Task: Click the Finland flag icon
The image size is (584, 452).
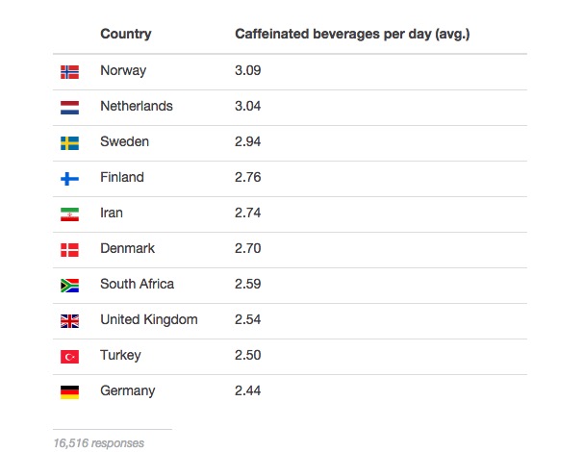Action: pyautogui.click(x=69, y=178)
